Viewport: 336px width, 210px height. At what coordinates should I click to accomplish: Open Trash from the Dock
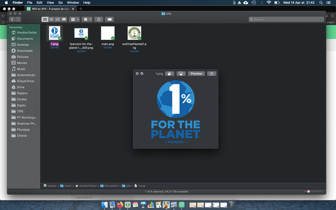click(231, 204)
